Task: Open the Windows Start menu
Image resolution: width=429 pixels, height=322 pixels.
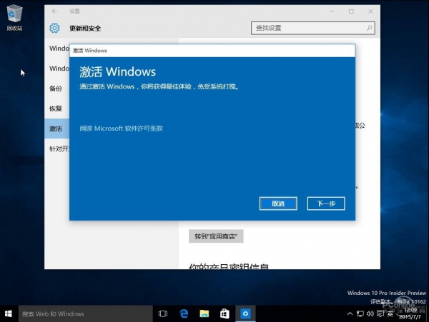Action: click(9, 313)
